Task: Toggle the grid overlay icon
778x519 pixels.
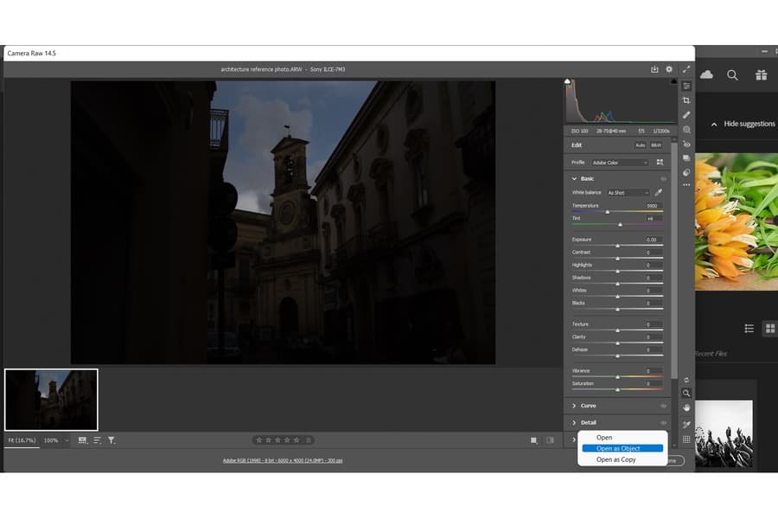Action: click(x=686, y=439)
